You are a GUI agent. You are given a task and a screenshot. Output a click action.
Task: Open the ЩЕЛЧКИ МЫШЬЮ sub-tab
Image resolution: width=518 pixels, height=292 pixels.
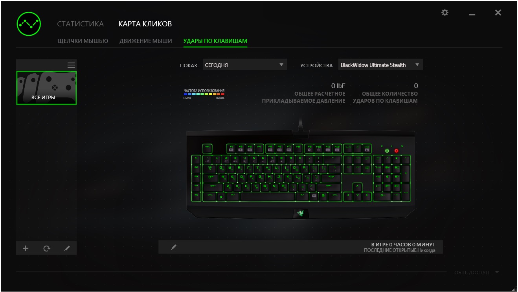(x=83, y=41)
